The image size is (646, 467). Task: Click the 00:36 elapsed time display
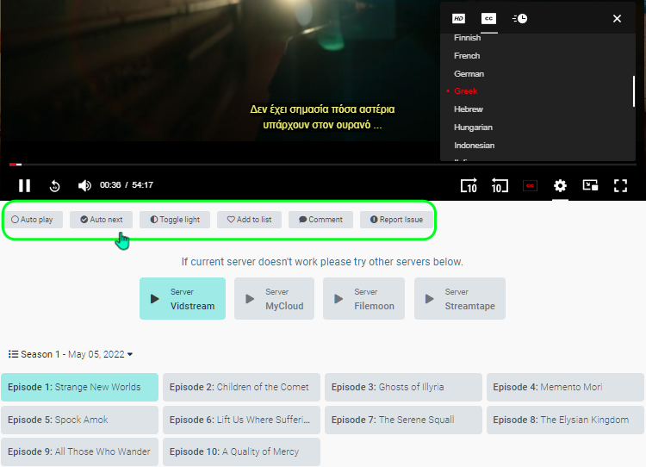(x=110, y=185)
